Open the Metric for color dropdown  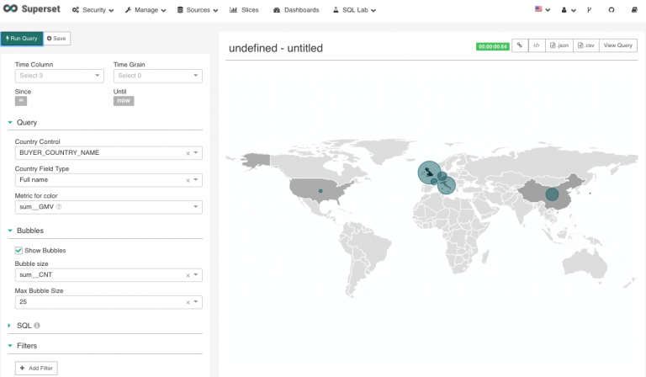(109, 206)
